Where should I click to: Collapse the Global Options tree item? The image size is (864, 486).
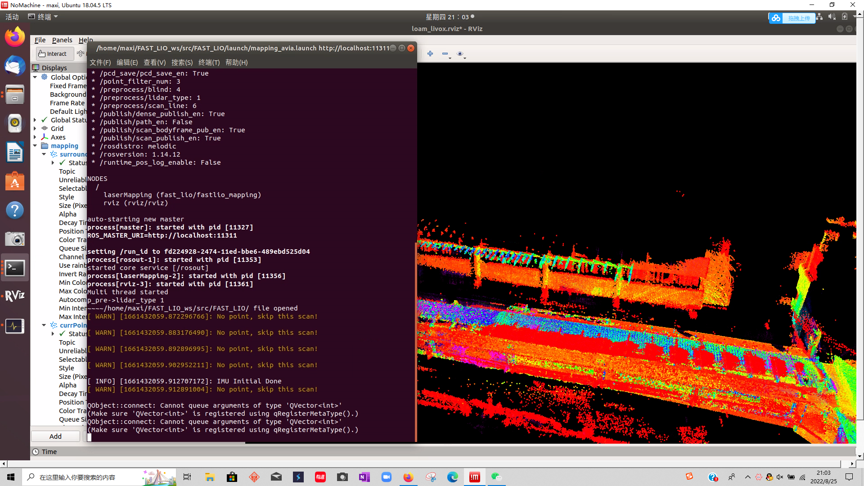click(x=35, y=77)
